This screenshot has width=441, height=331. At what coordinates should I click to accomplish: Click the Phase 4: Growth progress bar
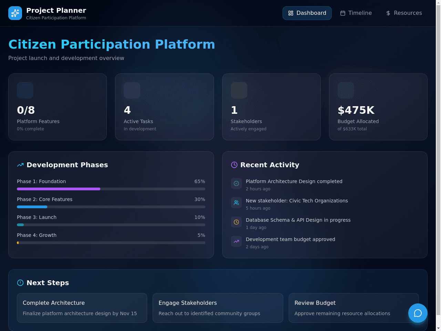tap(111, 243)
